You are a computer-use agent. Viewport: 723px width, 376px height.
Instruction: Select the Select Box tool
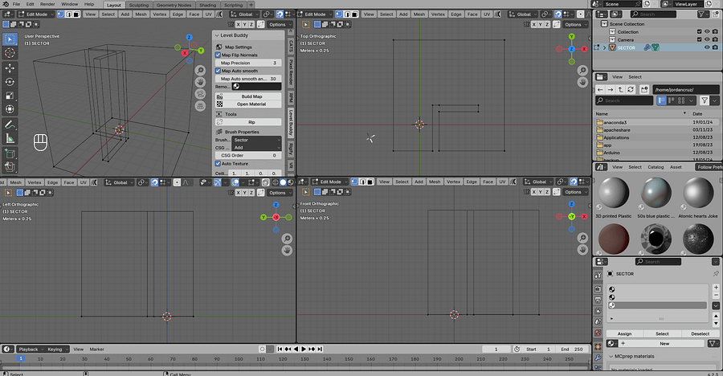coord(10,39)
